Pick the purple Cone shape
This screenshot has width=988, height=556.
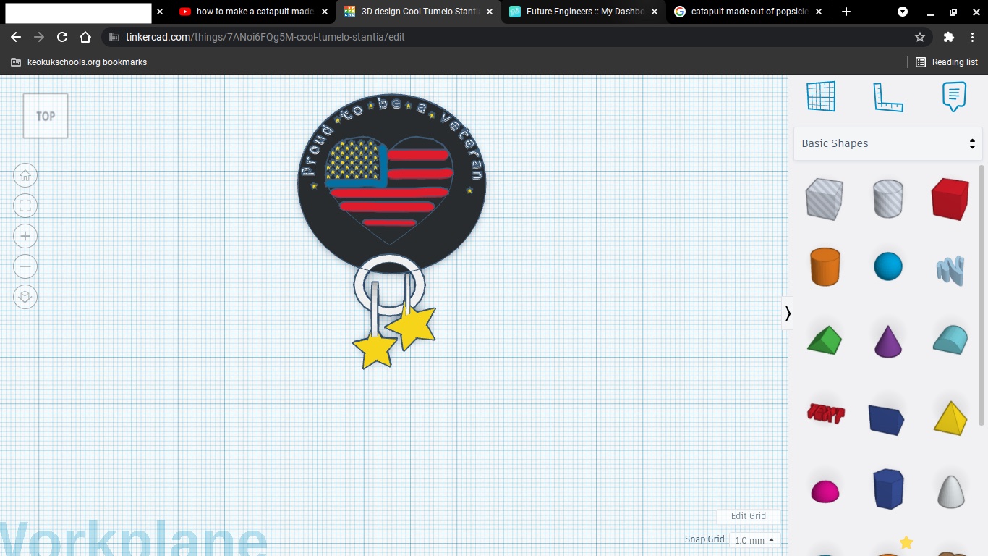click(x=888, y=340)
